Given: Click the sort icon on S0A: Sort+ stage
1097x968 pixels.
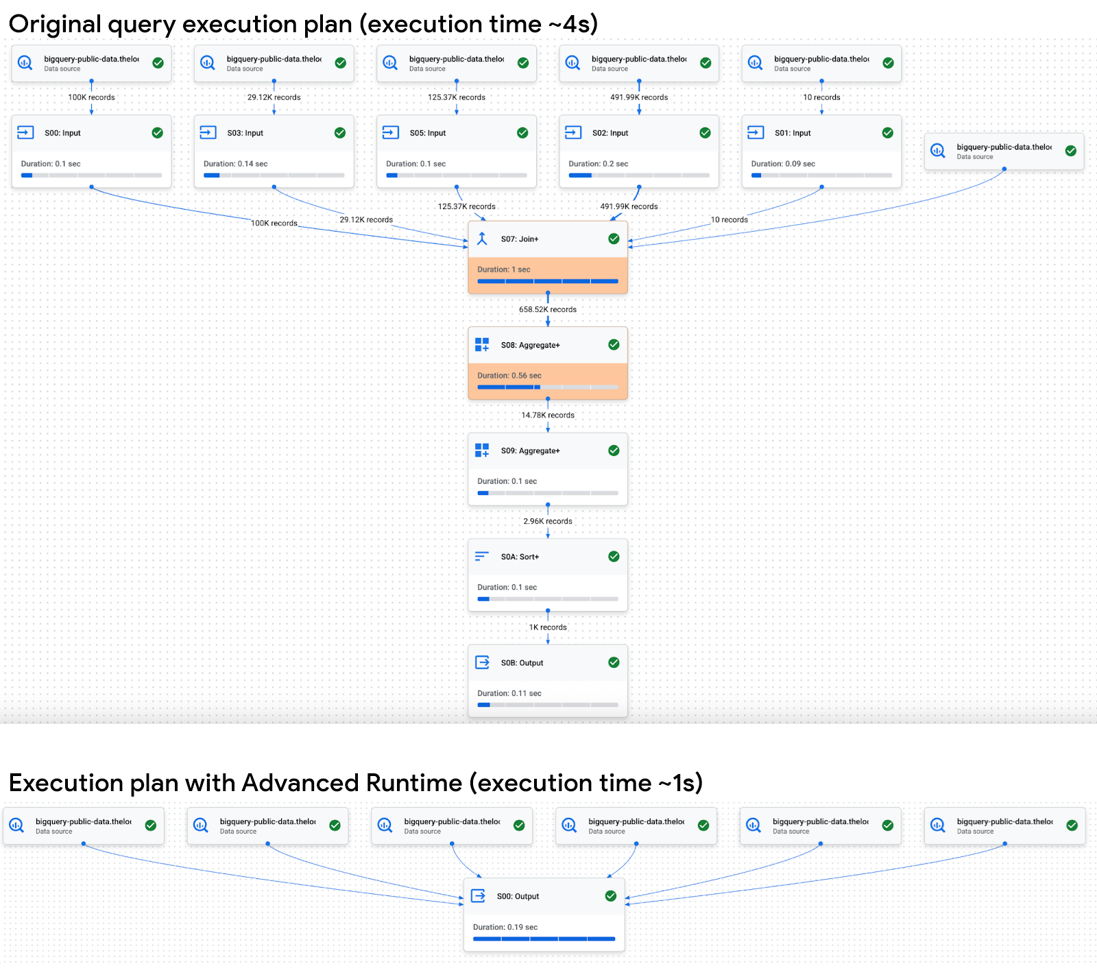Looking at the screenshot, I should [482, 556].
